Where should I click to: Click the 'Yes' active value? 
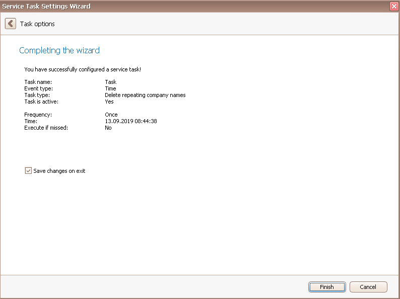click(109, 102)
